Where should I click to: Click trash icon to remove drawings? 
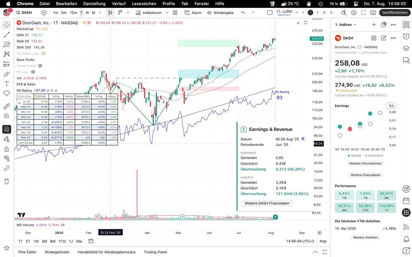point(7,182)
